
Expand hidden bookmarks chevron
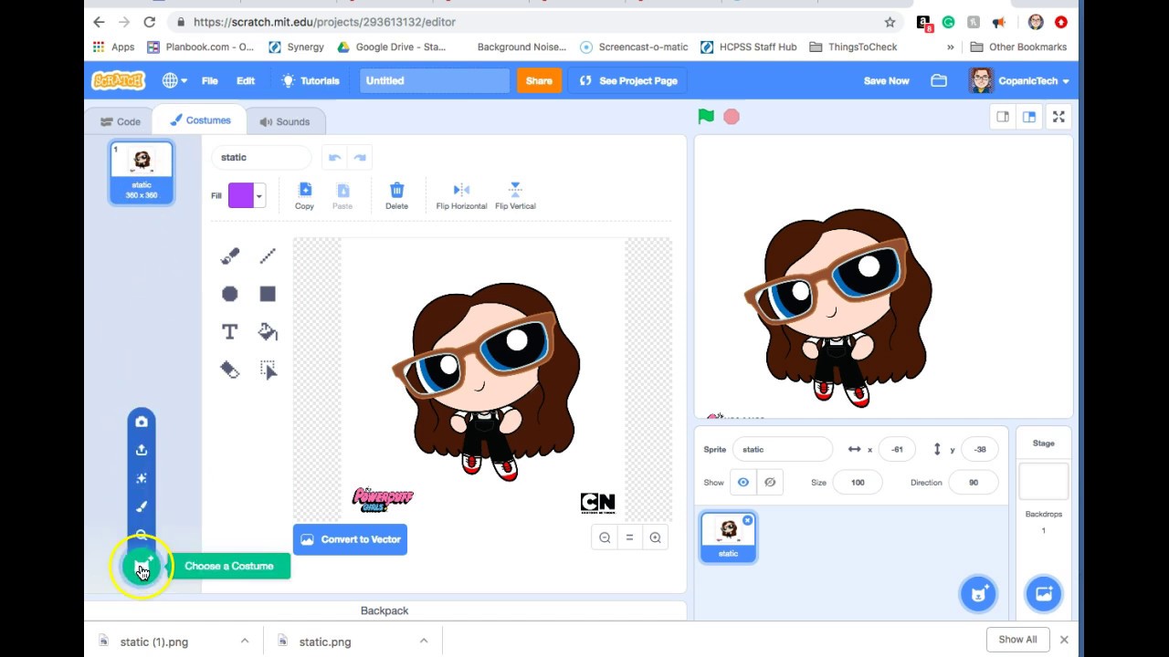point(951,47)
